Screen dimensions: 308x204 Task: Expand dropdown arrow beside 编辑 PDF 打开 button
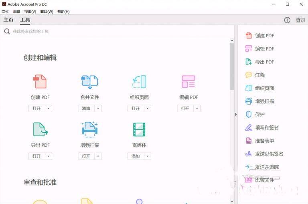tap(197, 108)
